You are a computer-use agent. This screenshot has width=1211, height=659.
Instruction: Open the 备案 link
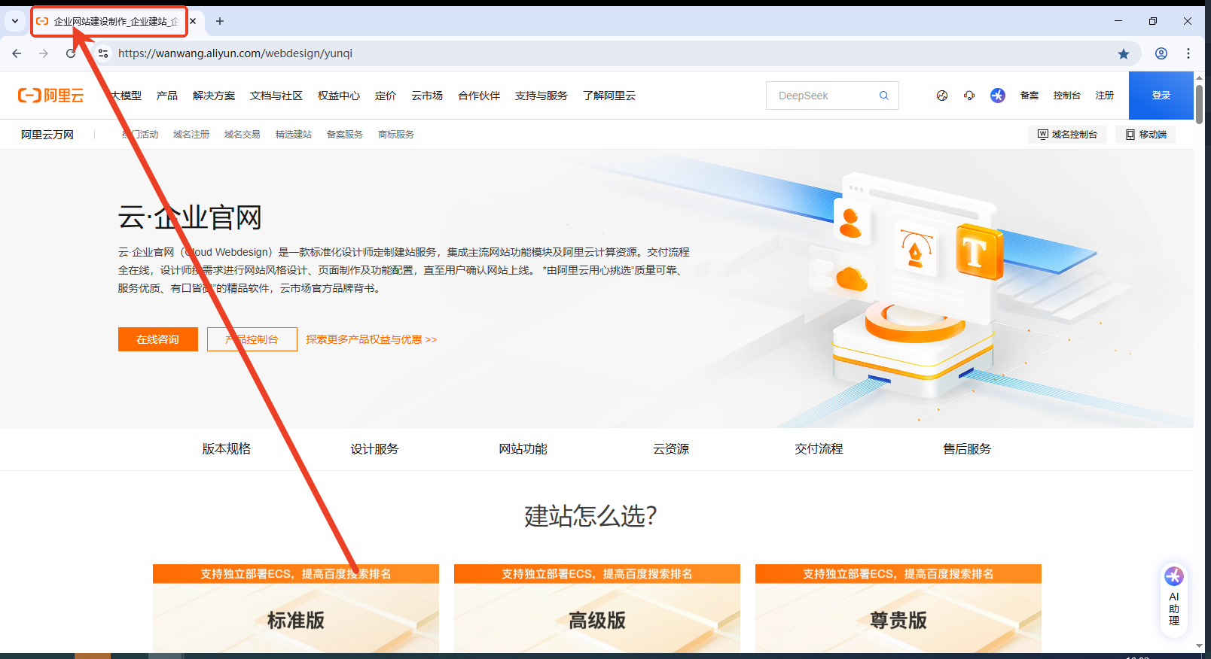1030,96
